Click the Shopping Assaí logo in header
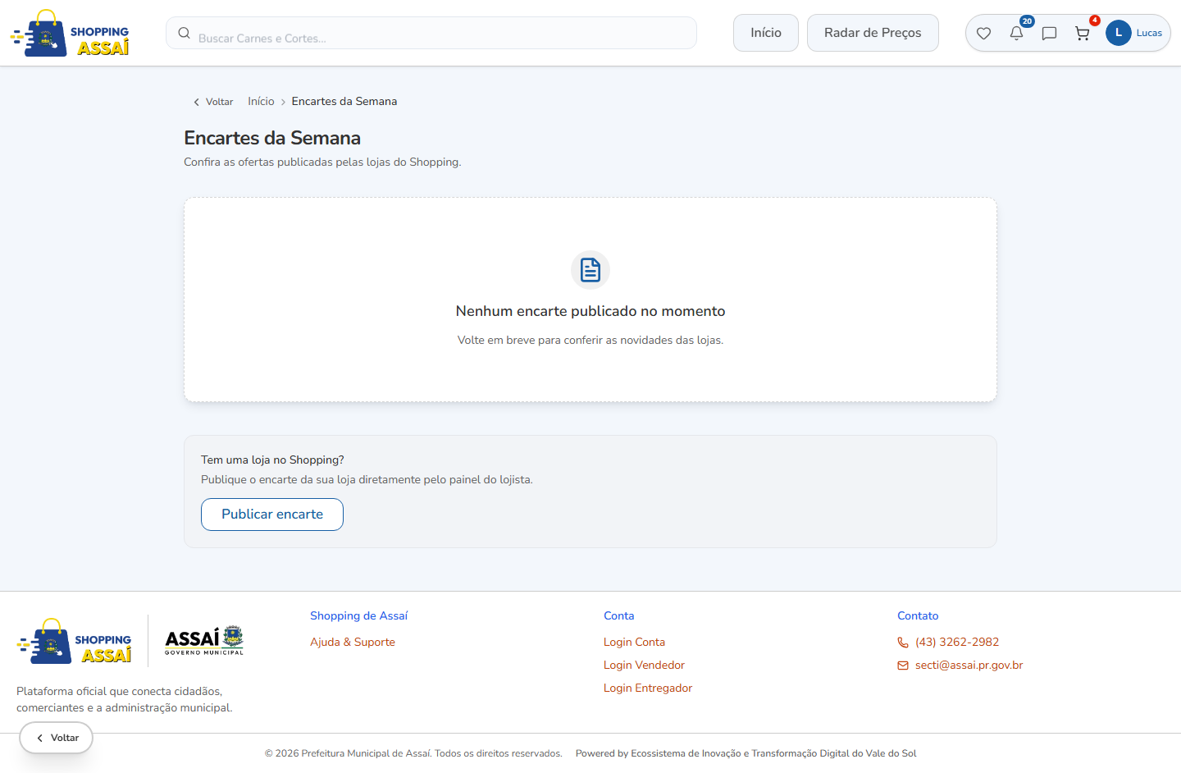This screenshot has height=773, width=1181. pos(70,33)
